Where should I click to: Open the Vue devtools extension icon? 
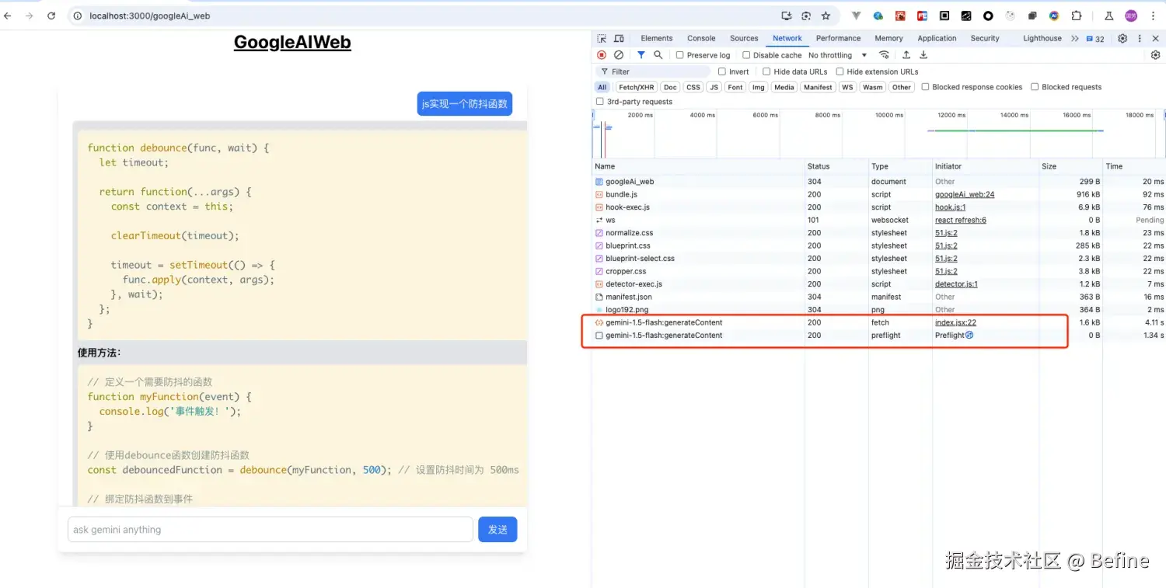[x=857, y=16]
